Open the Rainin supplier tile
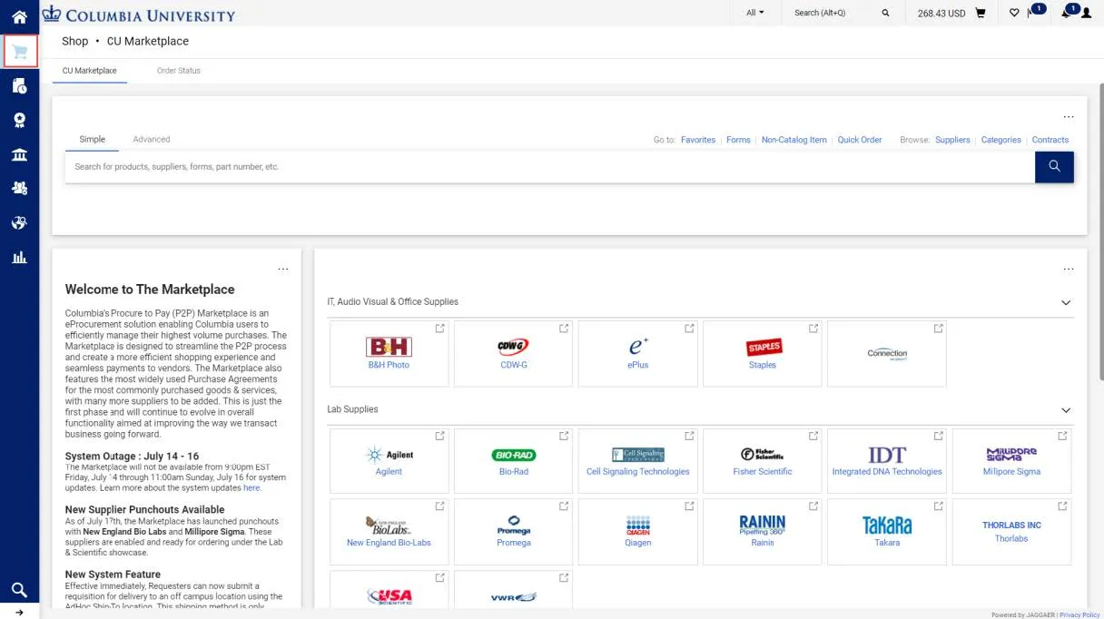 pos(763,531)
